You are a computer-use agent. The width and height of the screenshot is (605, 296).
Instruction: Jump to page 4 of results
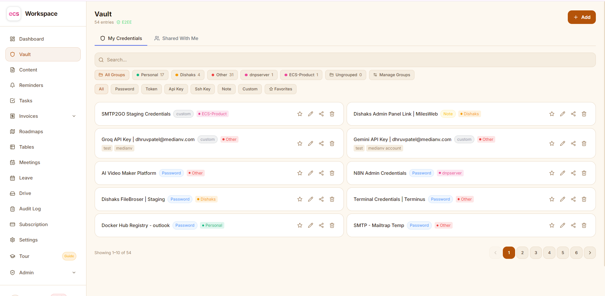549,253
